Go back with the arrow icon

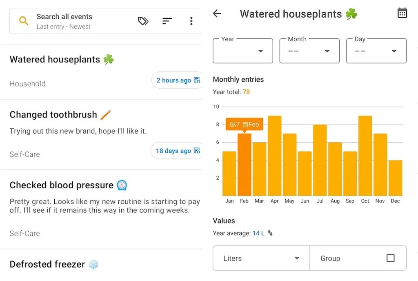[x=217, y=13]
